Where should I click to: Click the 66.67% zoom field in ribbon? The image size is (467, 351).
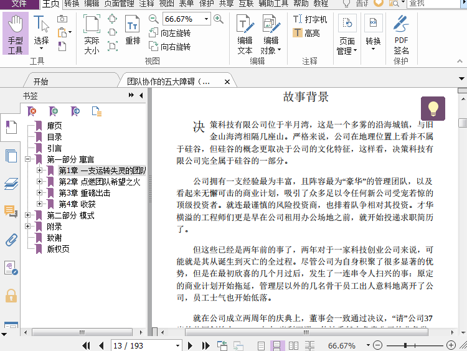[x=182, y=19]
